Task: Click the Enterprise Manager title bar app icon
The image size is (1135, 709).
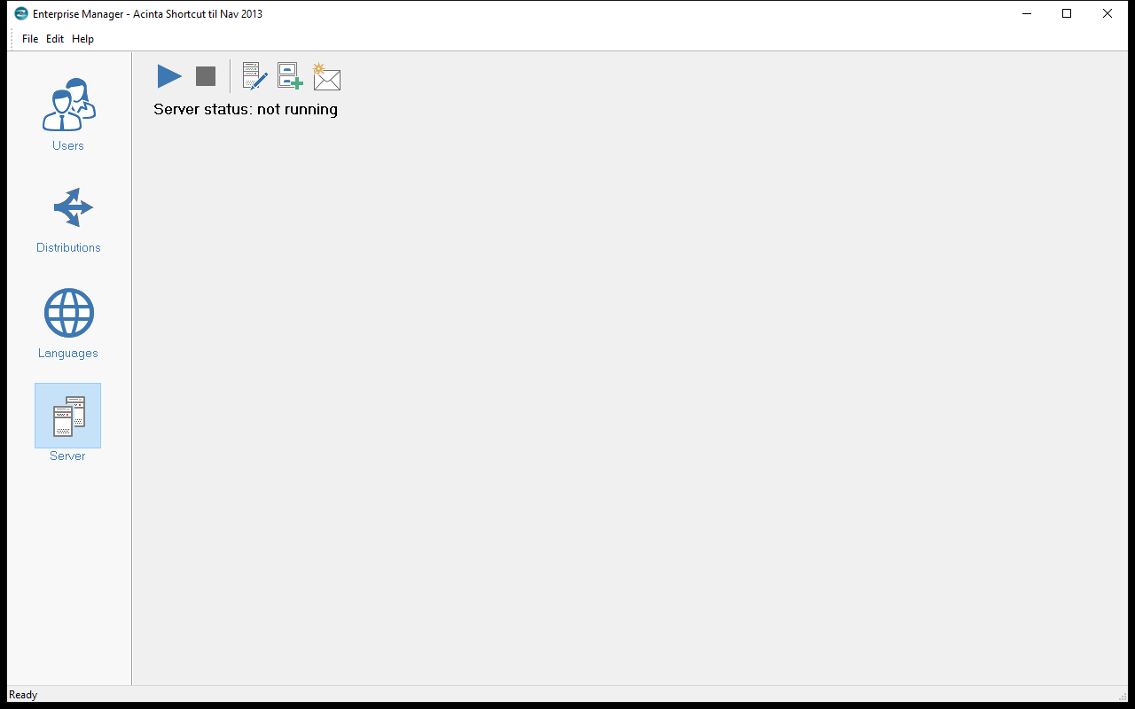Action: tap(21, 13)
